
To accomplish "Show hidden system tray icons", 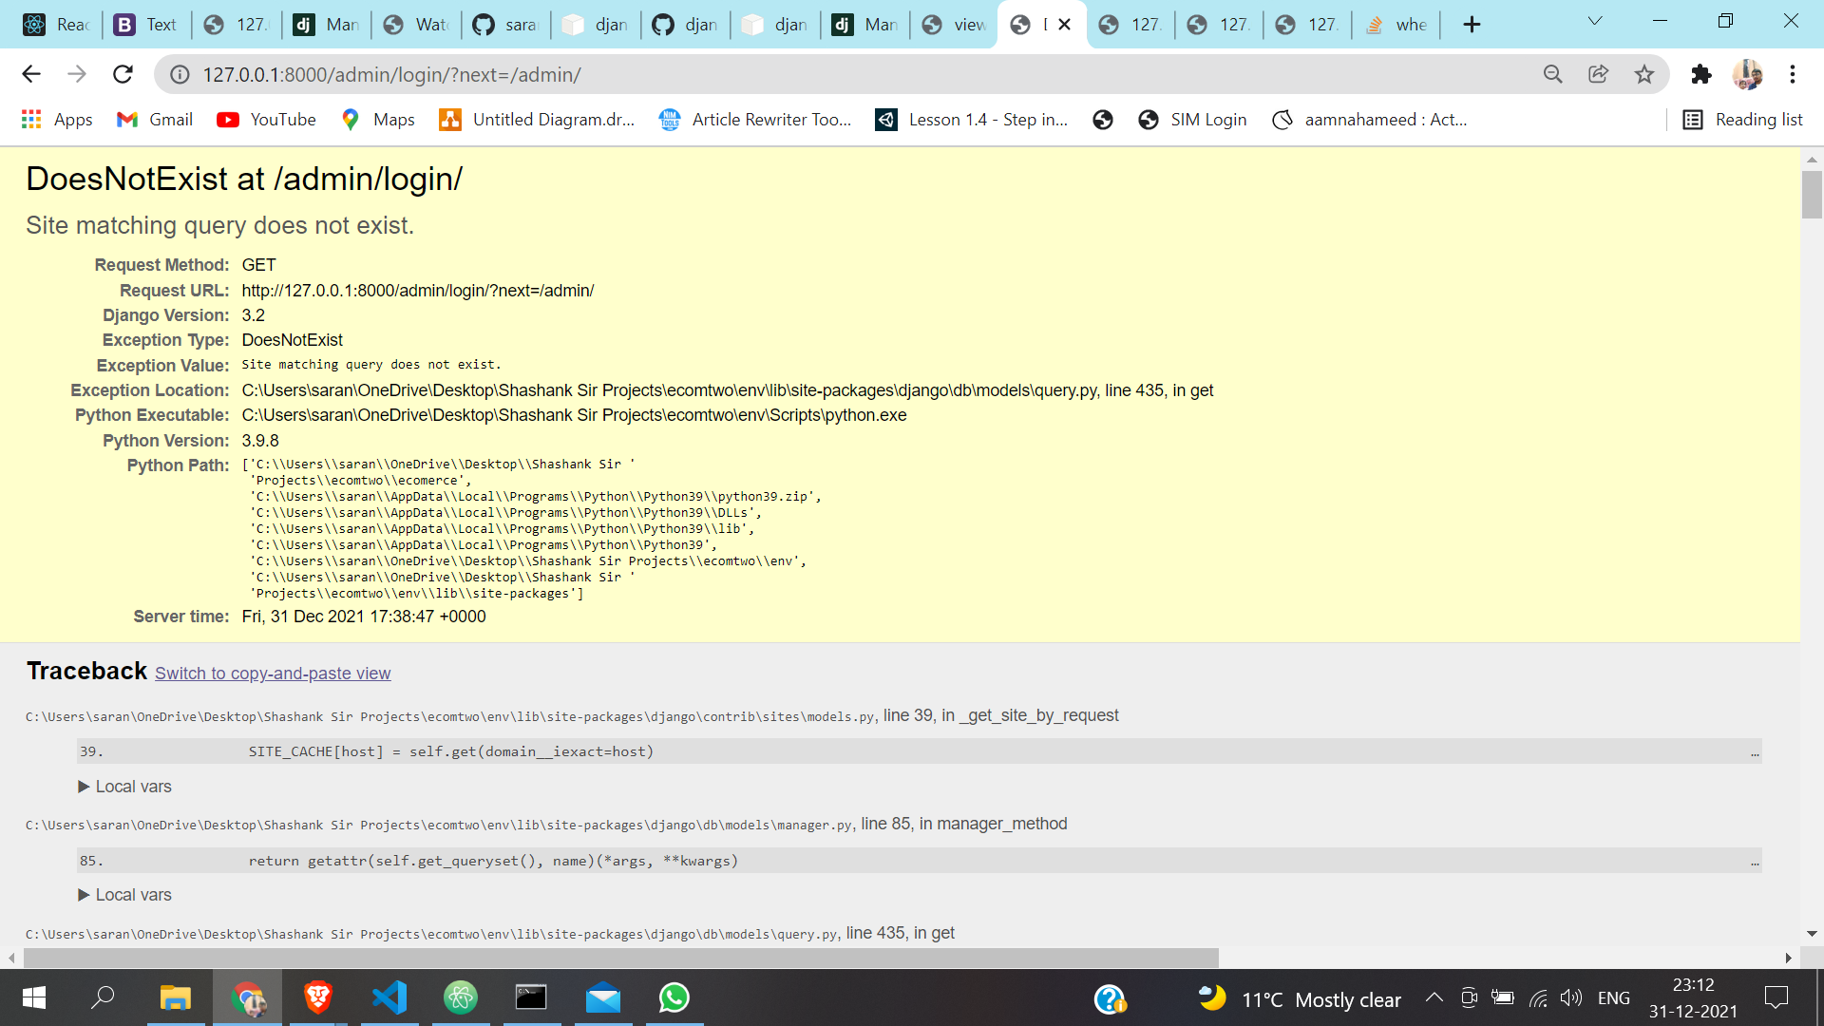I will (x=1434, y=997).
